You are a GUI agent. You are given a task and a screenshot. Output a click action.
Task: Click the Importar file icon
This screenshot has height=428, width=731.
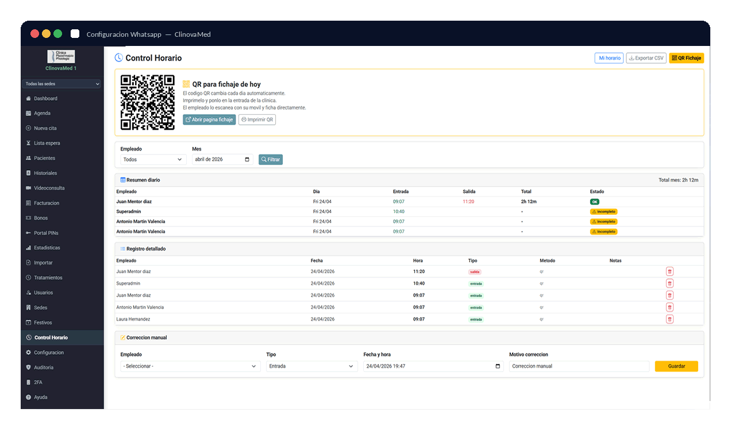click(29, 263)
